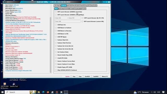Click the red Update link
This screenshot has width=167, height=94.
point(67,77)
